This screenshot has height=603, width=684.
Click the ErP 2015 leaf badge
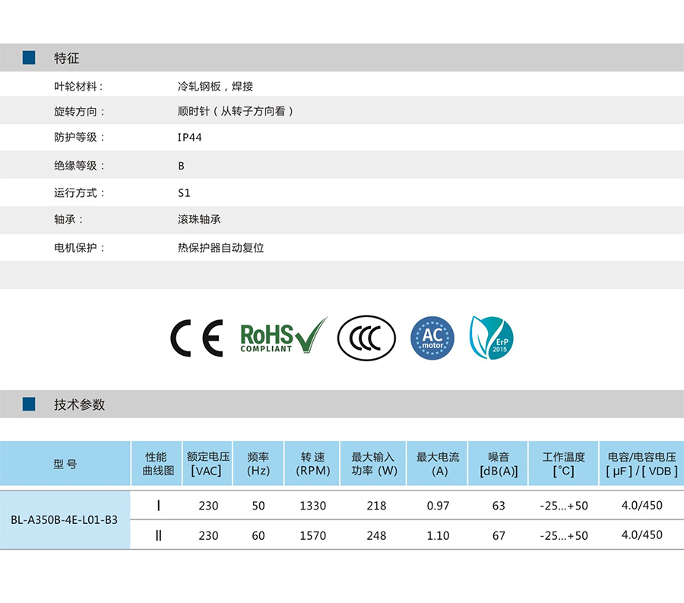tap(491, 338)
